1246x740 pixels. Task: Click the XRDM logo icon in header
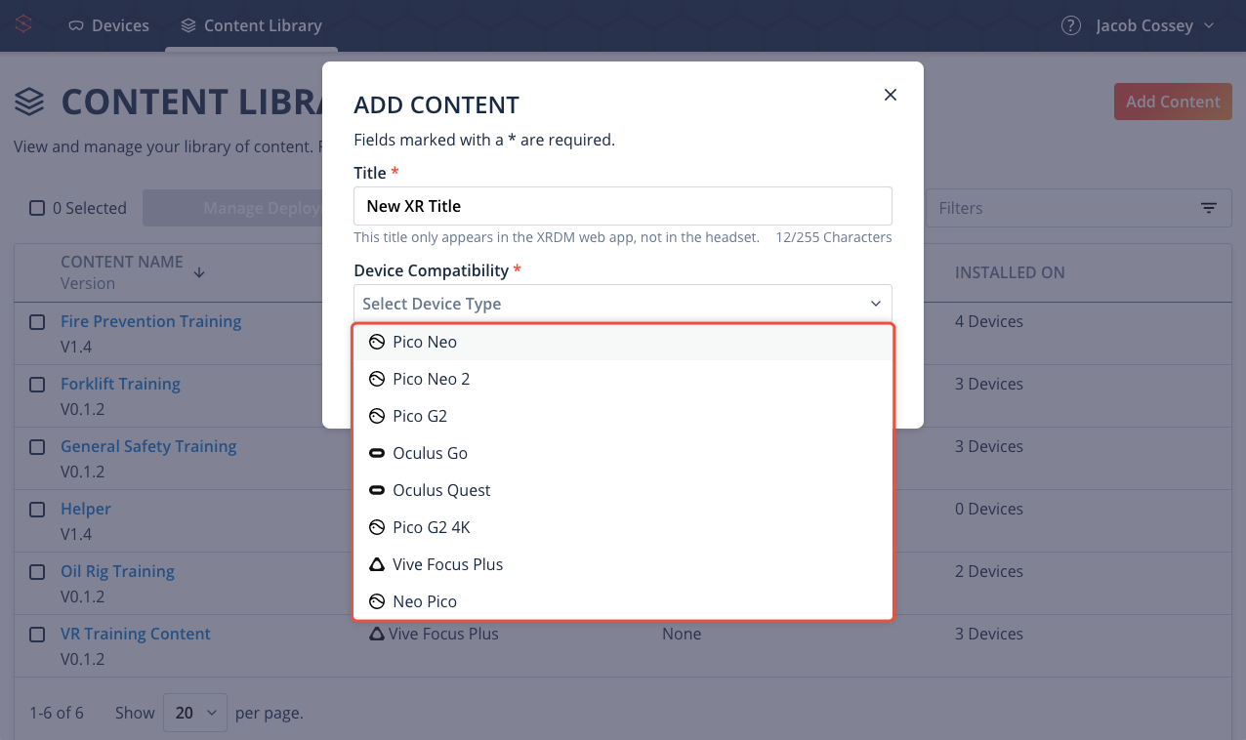point(23,24)
